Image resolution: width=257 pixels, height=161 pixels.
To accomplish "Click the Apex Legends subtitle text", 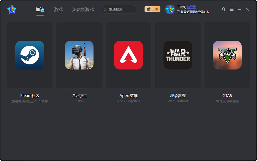I will pos(128,101).
